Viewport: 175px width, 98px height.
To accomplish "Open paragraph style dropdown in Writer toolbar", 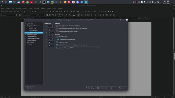I will tap(14, 15).
